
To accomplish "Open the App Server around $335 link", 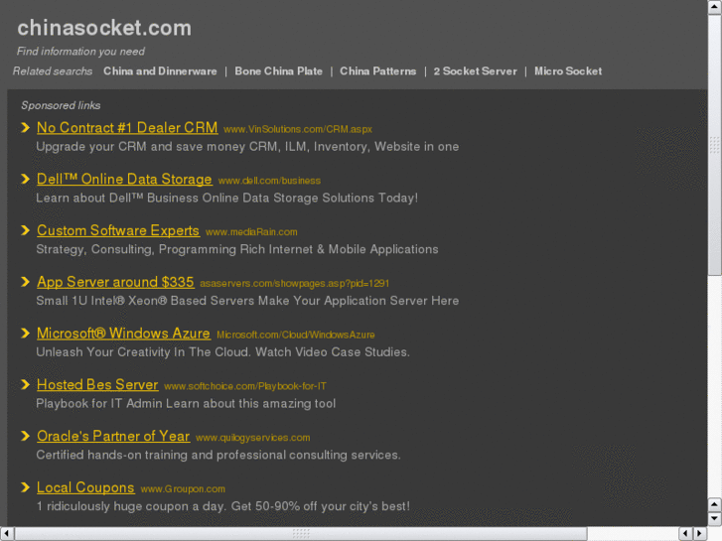I will [x=115, y=282].
